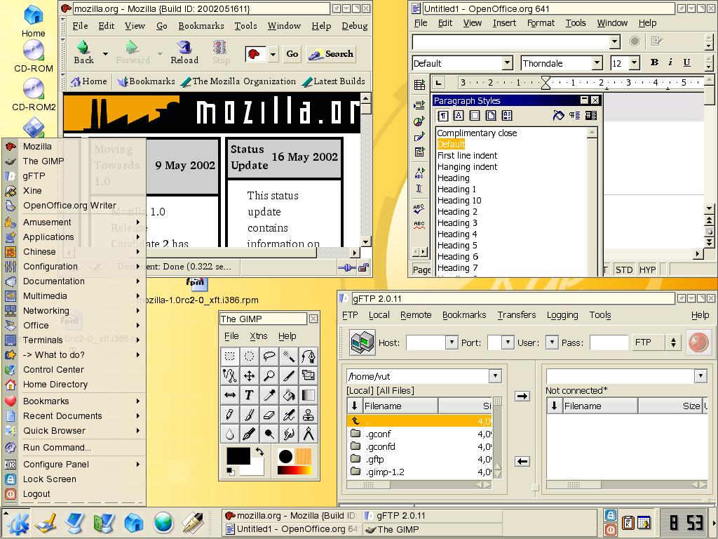Open the Format menu in OpenOffice
This screenshot has height=539, width=718.
541,23
